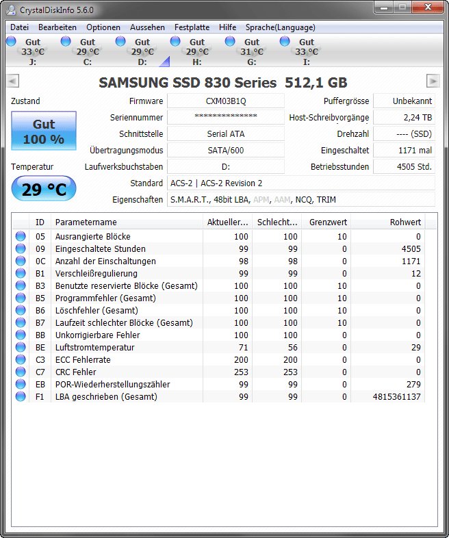Go to next disk with right arrow
Viewport: 449px width, 538px height.
click(433, 81)
